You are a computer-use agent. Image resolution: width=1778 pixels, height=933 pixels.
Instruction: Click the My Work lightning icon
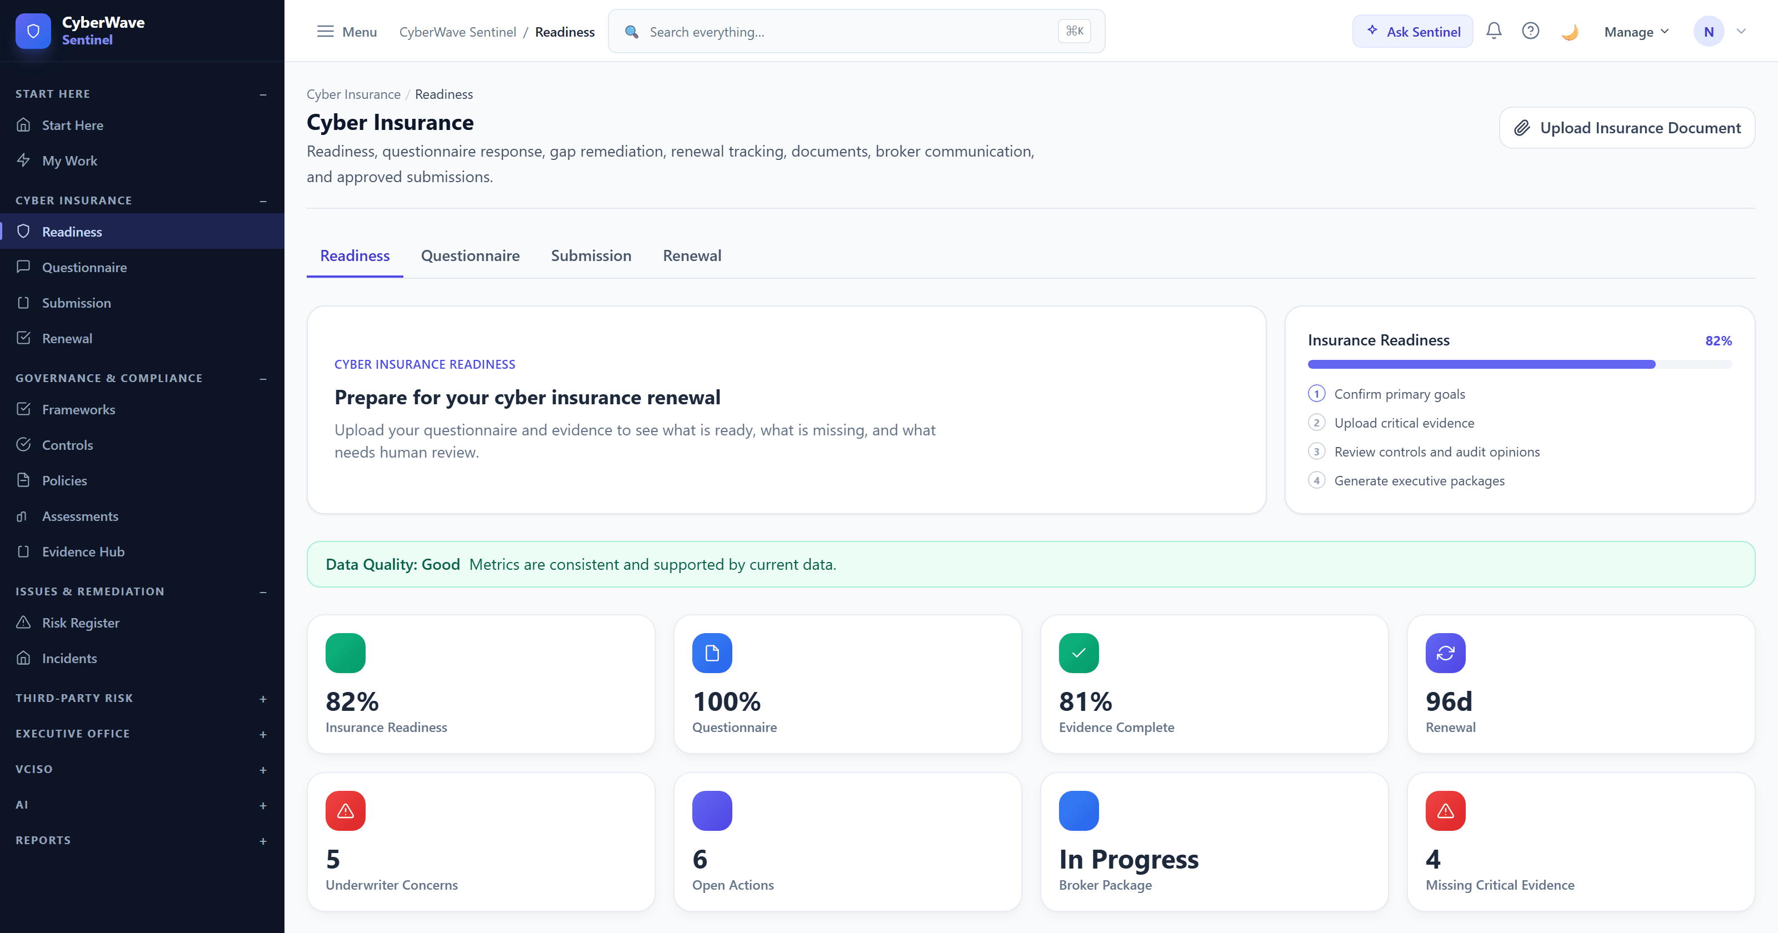(23, 160)
